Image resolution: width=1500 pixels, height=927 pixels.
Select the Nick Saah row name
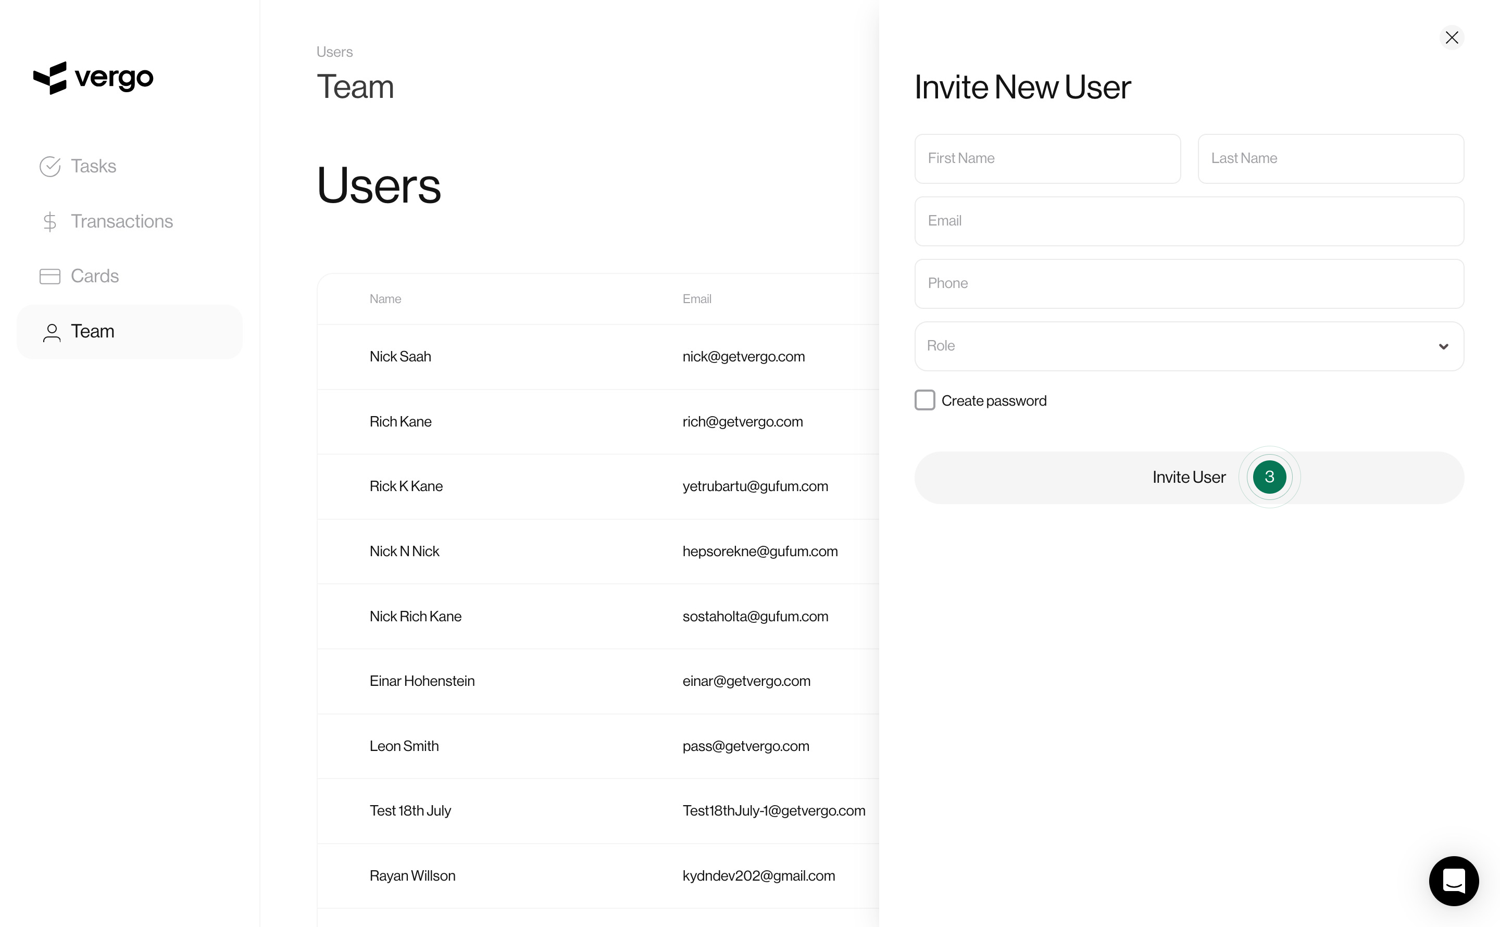(x=399, y=357)
